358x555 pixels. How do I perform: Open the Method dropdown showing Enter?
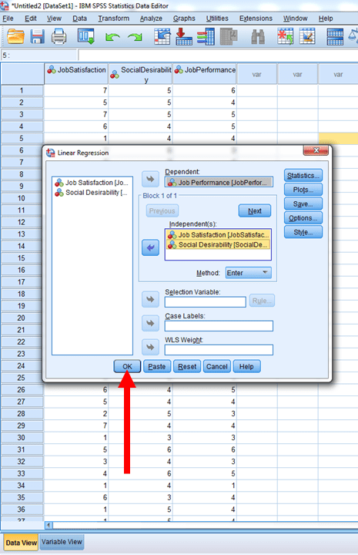[249, 273]
